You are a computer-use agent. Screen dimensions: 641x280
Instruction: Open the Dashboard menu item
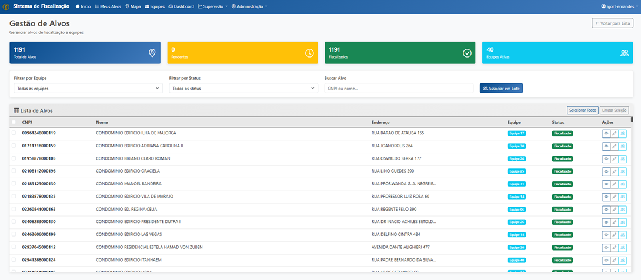[181, 6]
